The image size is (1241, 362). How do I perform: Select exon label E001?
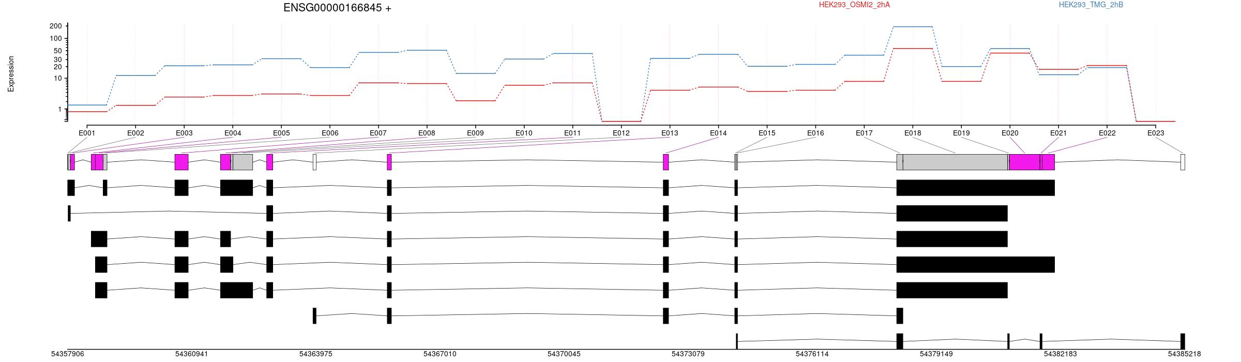pos(87,133)
